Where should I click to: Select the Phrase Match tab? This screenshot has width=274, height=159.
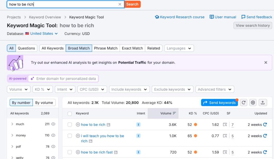[x=106, y=48]
